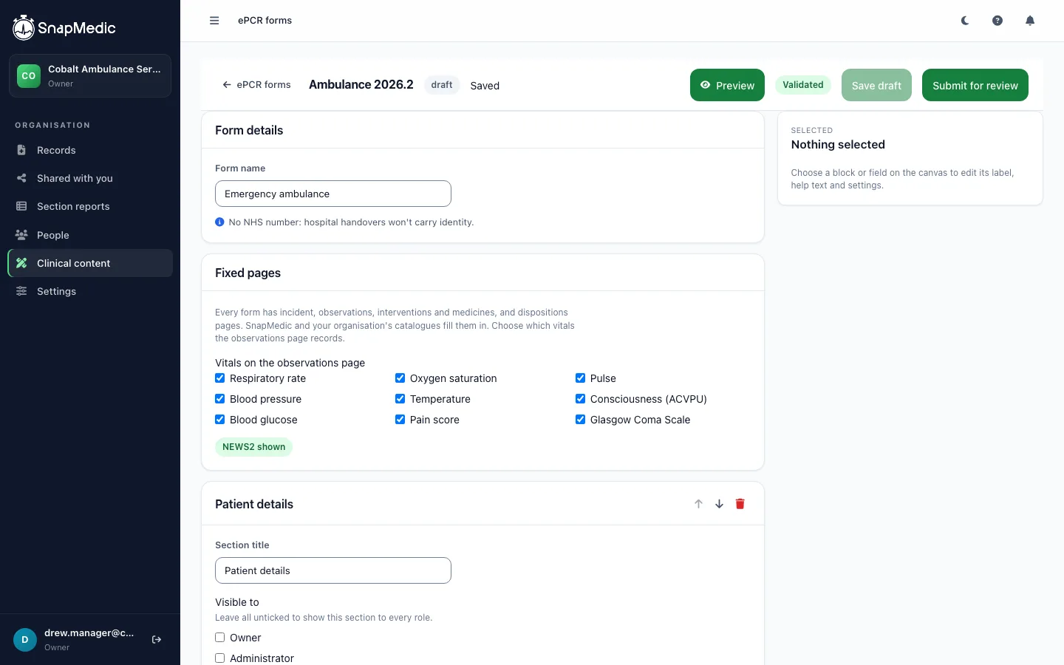
Task: Open notifications bell
Action: click(1030, 21)
